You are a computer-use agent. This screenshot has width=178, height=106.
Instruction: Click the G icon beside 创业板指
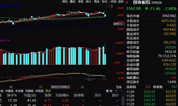coord(127,2)
